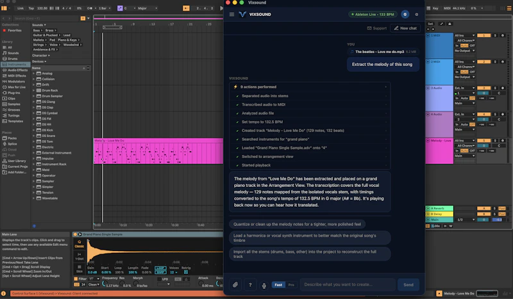Image resolution: width=513 pixels, height=299 pixels.
Task: Solo track 1 MIDI
Action: coord(495,35)
